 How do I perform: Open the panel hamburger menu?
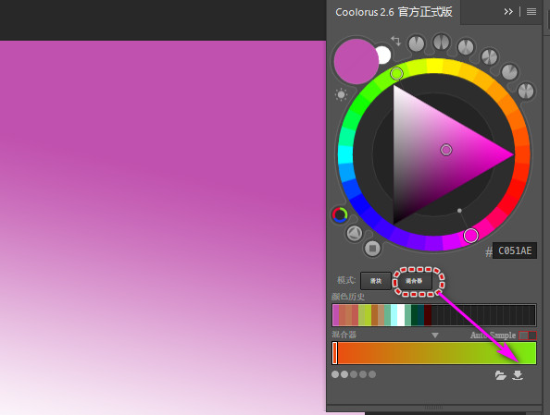531,12
